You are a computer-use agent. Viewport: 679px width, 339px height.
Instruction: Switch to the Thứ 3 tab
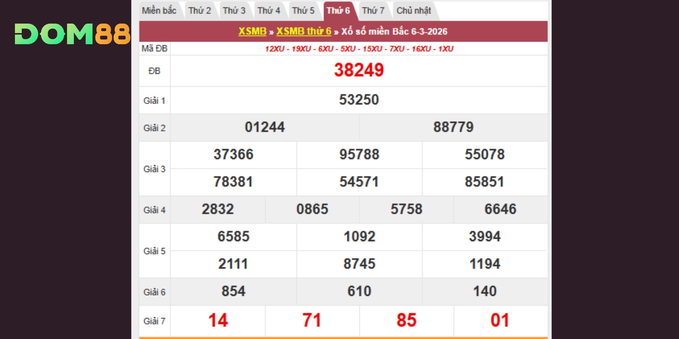(234, 11)
